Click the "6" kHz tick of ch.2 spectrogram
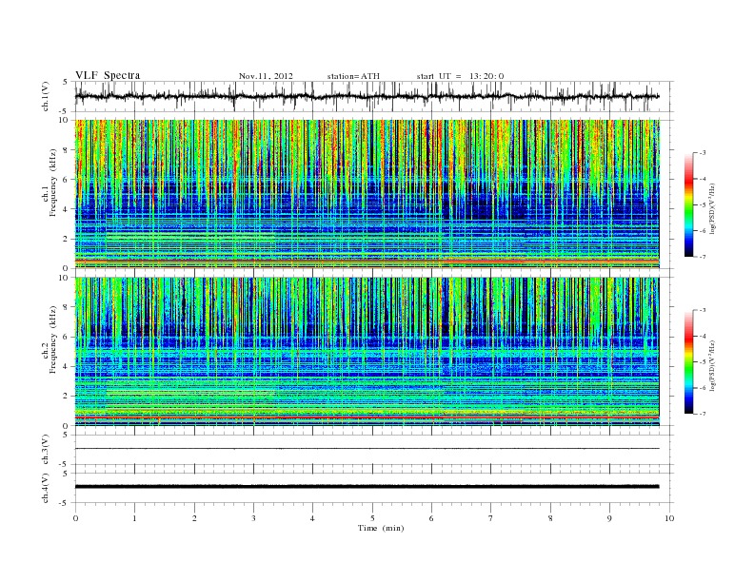 click(x=66, y=337)
